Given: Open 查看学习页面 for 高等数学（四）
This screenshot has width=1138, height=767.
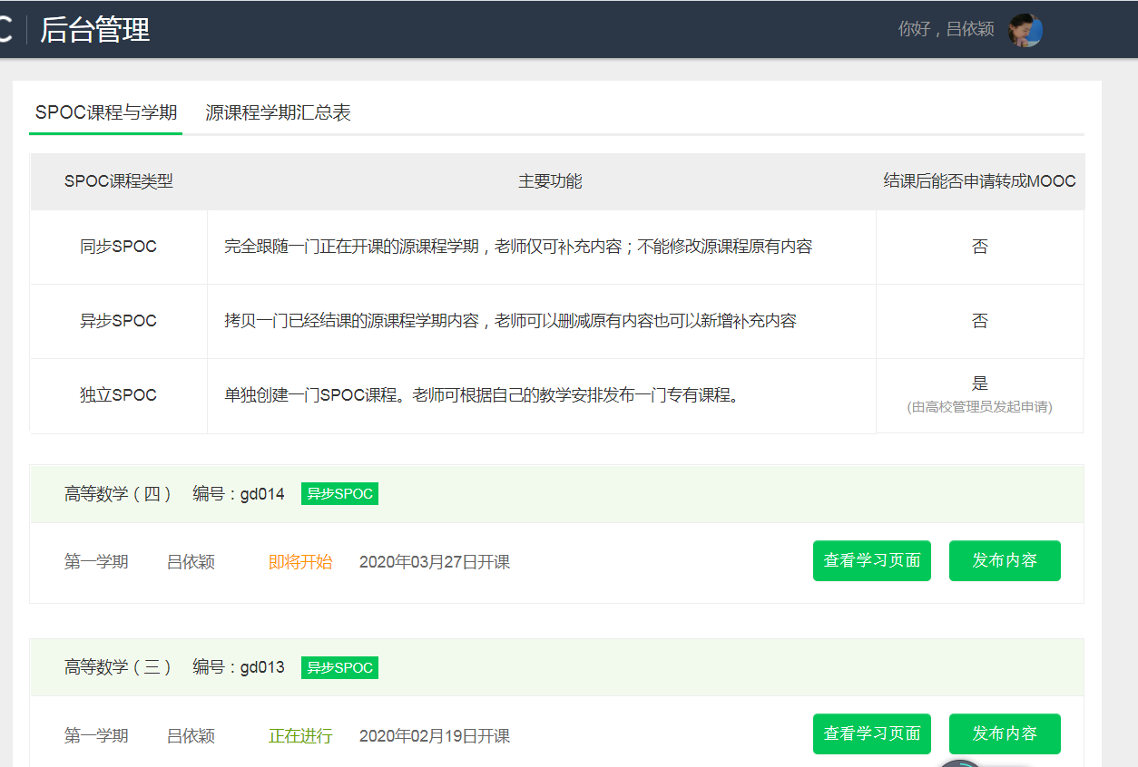Looking at the screenshot, I should coord(871,561).
